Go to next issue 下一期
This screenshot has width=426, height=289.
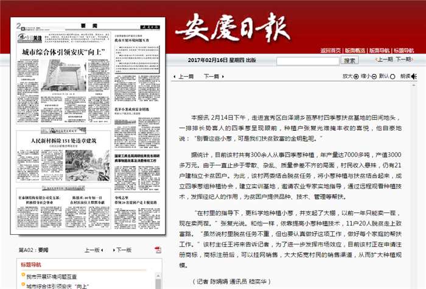[x=404, y=59]
